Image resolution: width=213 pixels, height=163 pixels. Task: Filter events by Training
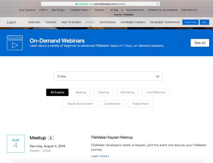click(x=103, y=92)
